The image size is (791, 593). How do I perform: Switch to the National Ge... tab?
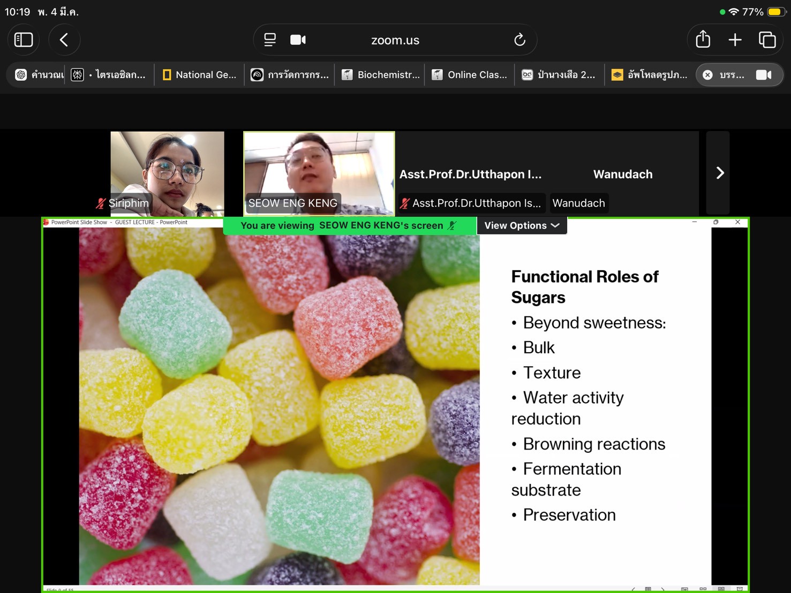point(199,75)
